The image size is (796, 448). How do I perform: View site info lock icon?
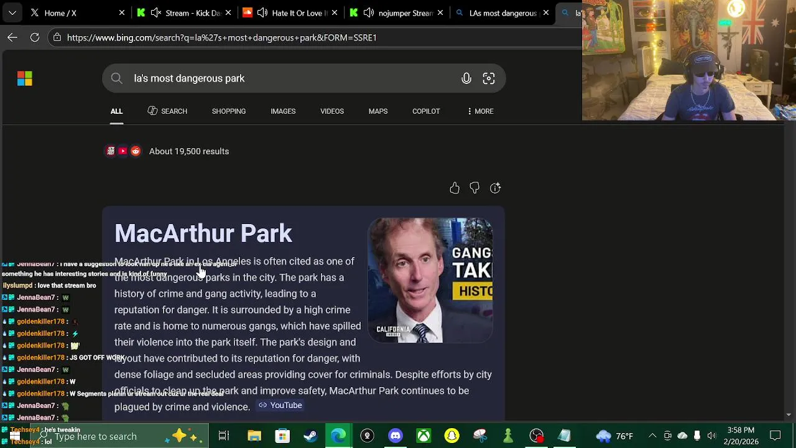coord(57,37)
